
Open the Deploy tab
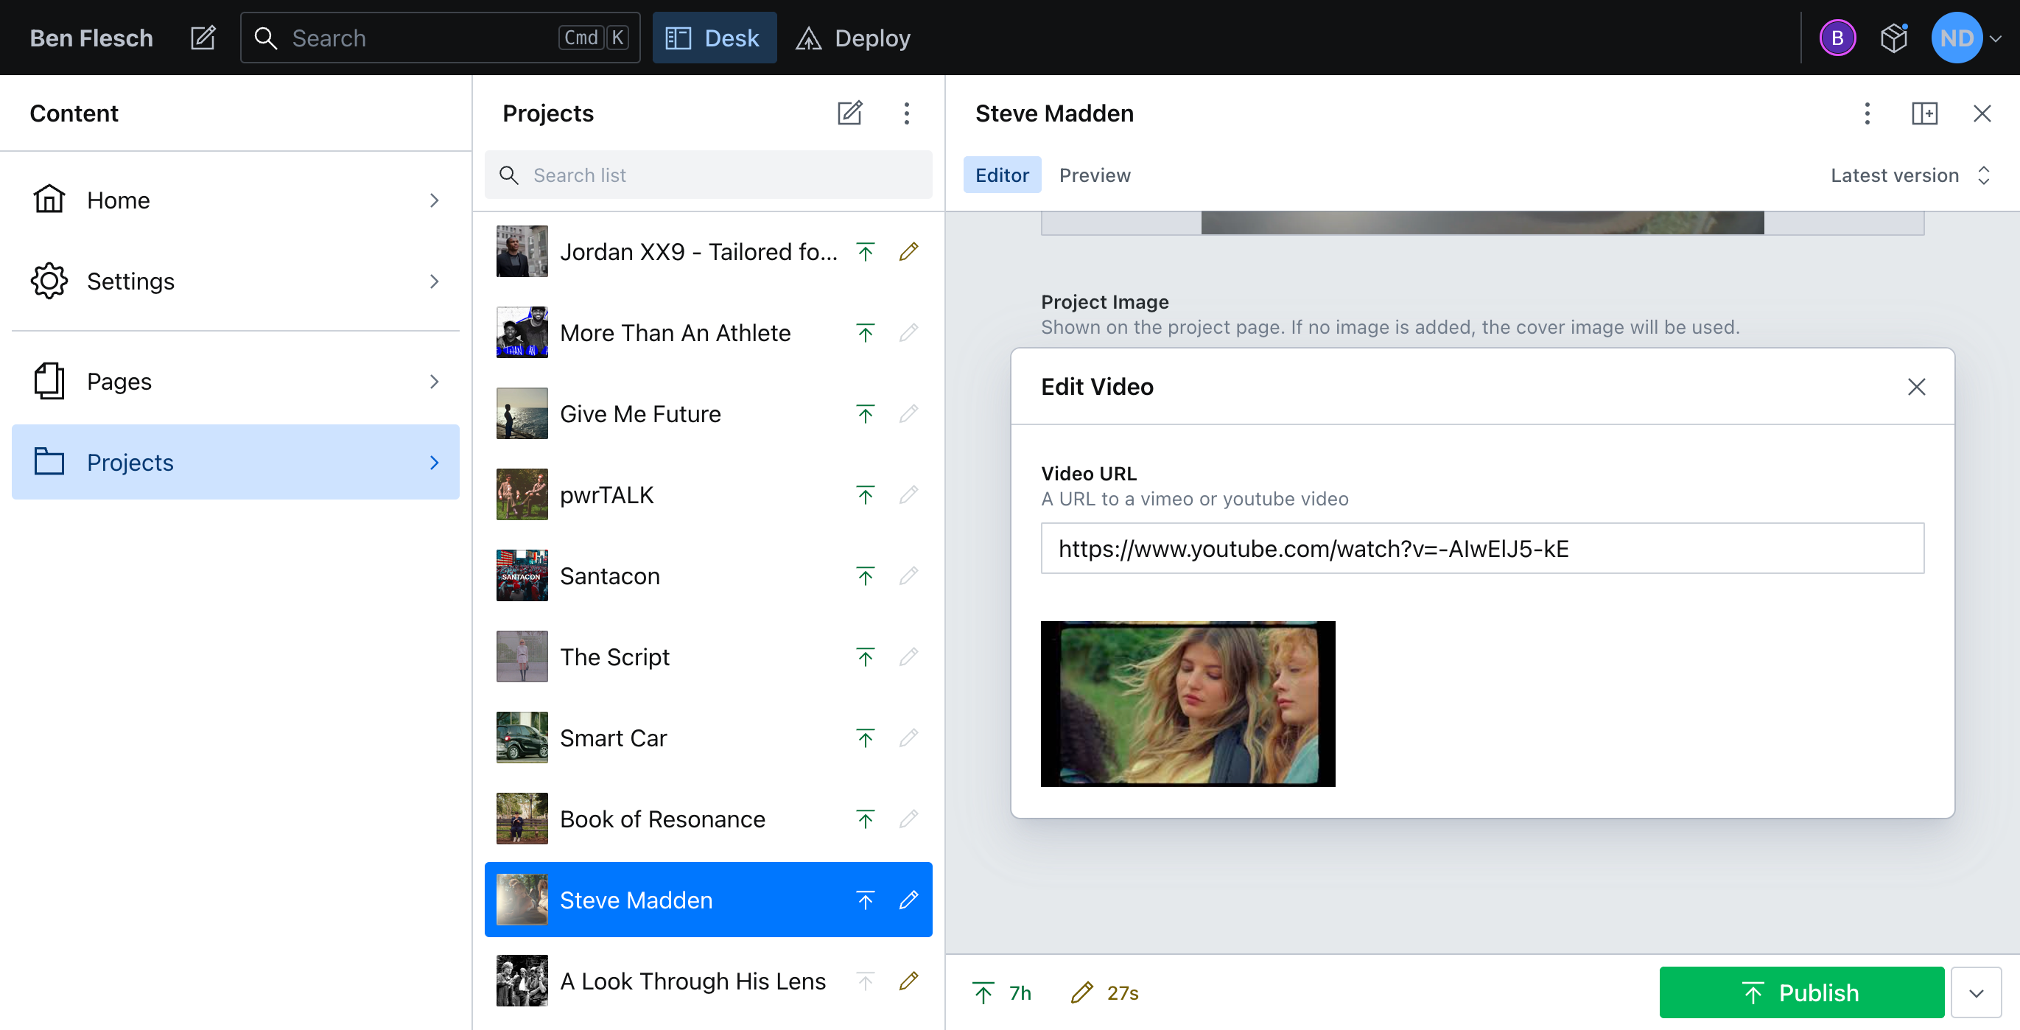tap(853, 38)
